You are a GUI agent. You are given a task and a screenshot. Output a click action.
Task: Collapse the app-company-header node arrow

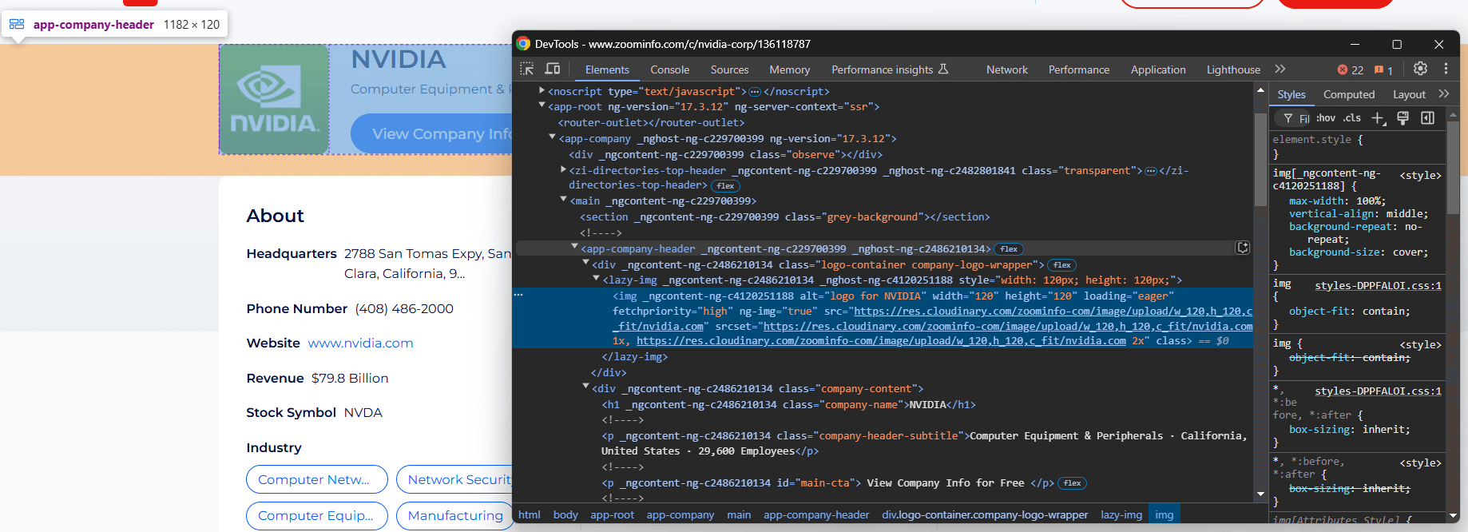tap(574, 248)
